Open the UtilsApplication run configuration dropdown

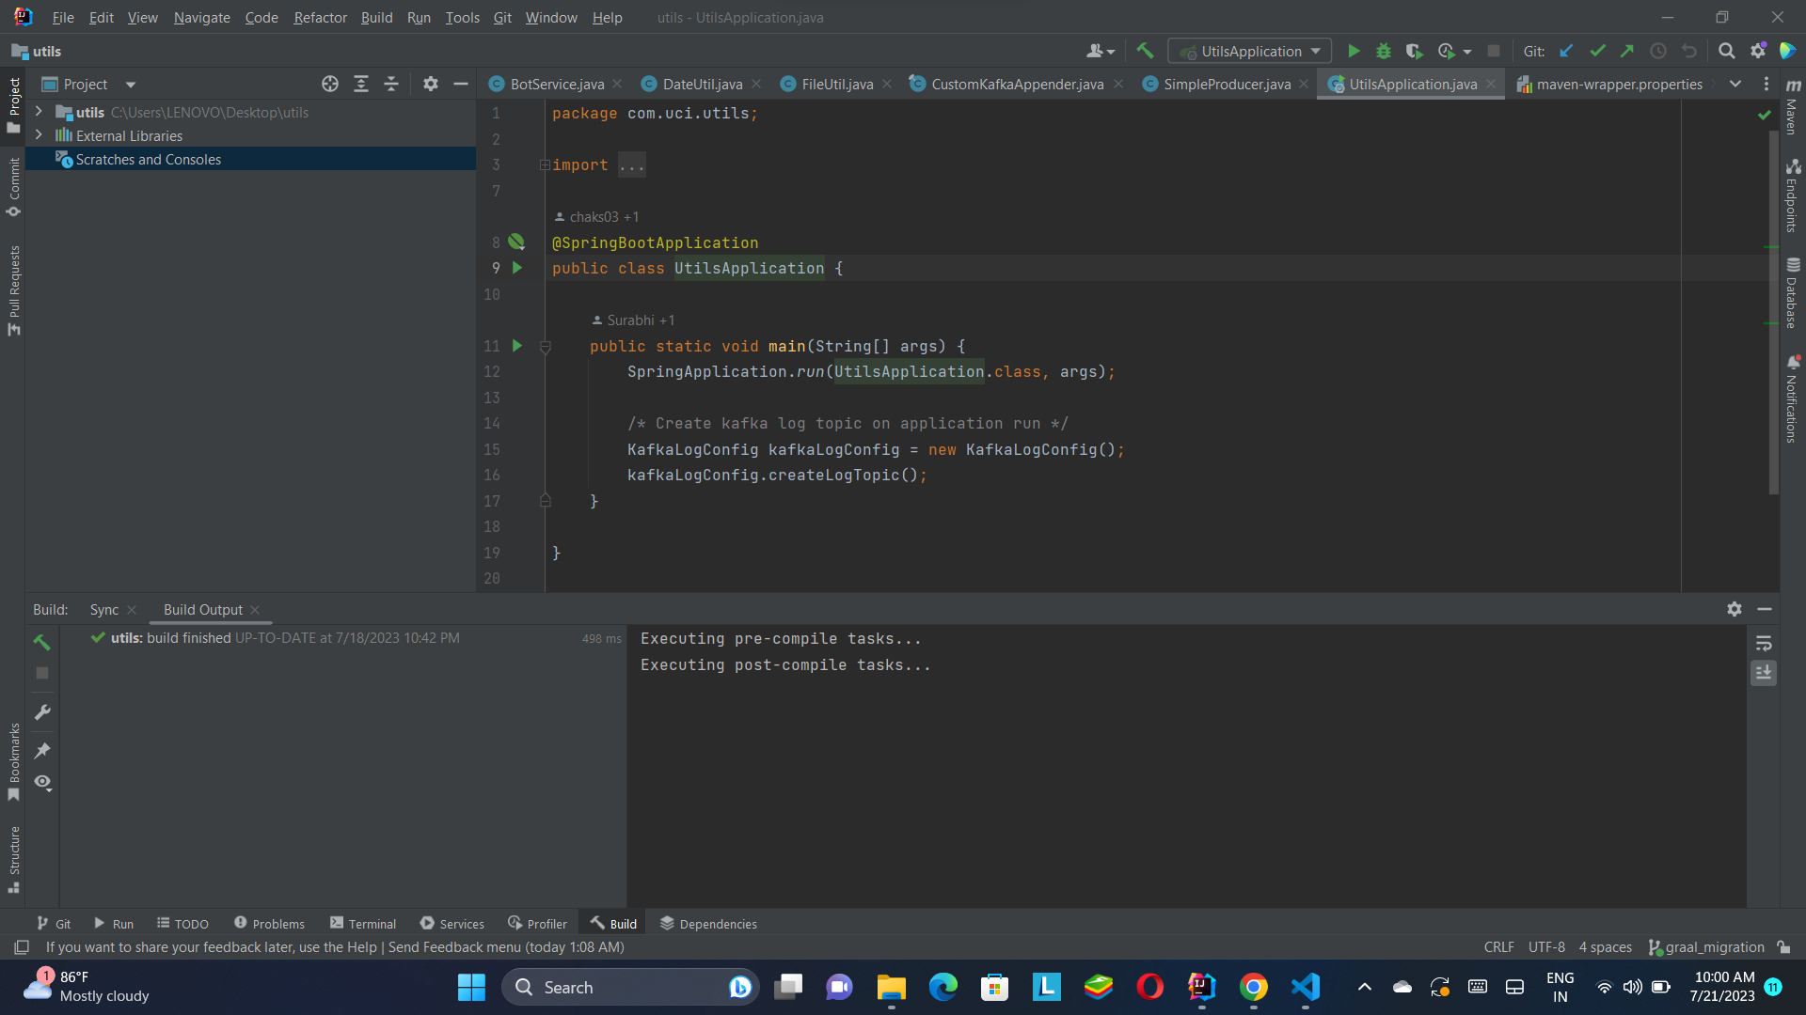(x=1250, y=52)
